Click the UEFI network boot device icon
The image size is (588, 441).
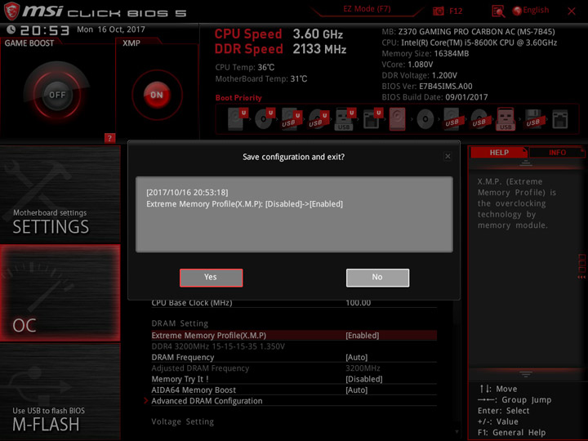372,119
